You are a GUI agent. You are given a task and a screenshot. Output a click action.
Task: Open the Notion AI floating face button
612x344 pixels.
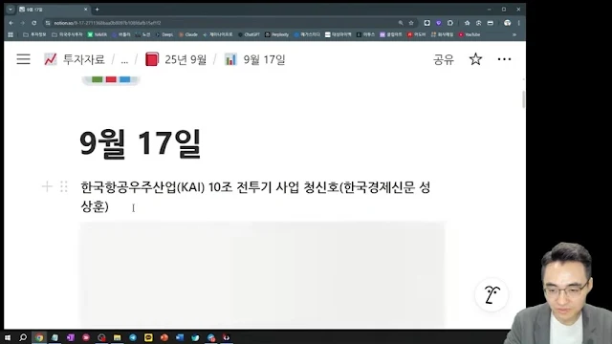tap(492, 295)
